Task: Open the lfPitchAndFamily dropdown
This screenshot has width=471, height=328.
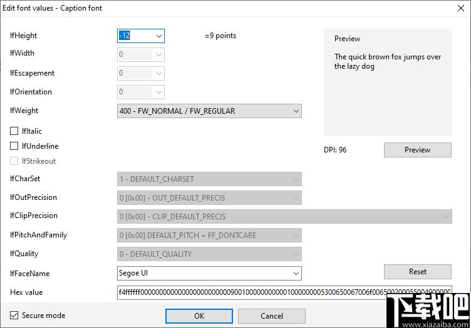Action: click(x=209, y=236)
